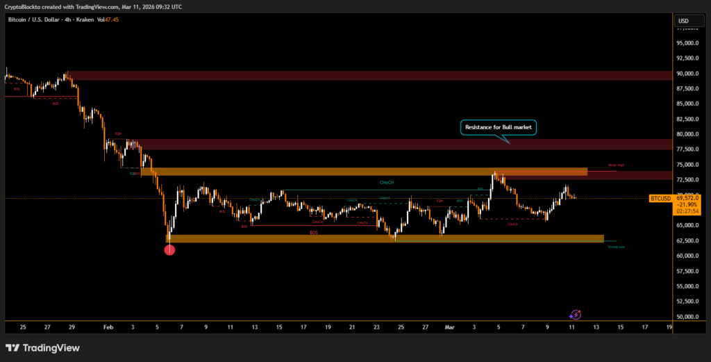This screenshot has height=362, width=711.
Task: Click the orange BTCUSD symbol tag
Action: pyautogui.click(x=660, y=199)
